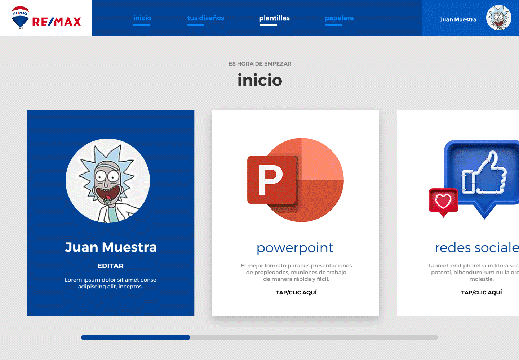Click the Juan Muestra heading on profile card
This screenshot has width=519, height=360.
(111, 247)
